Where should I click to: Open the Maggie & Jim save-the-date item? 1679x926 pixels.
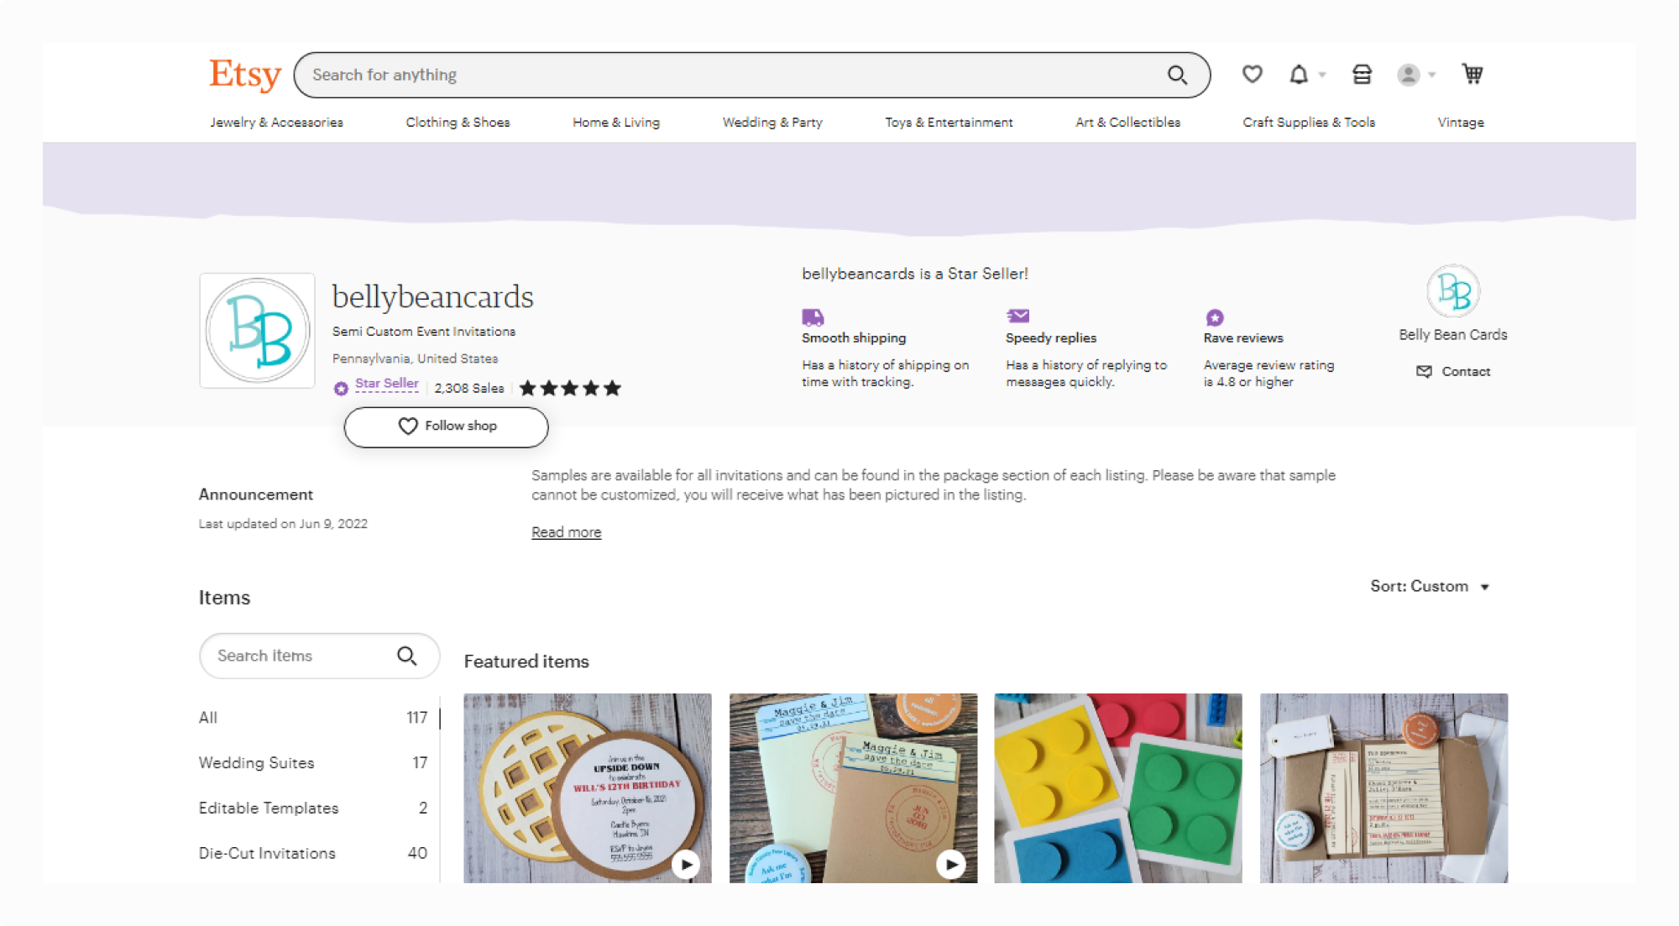pyautogui.click(x=853, y=787)
